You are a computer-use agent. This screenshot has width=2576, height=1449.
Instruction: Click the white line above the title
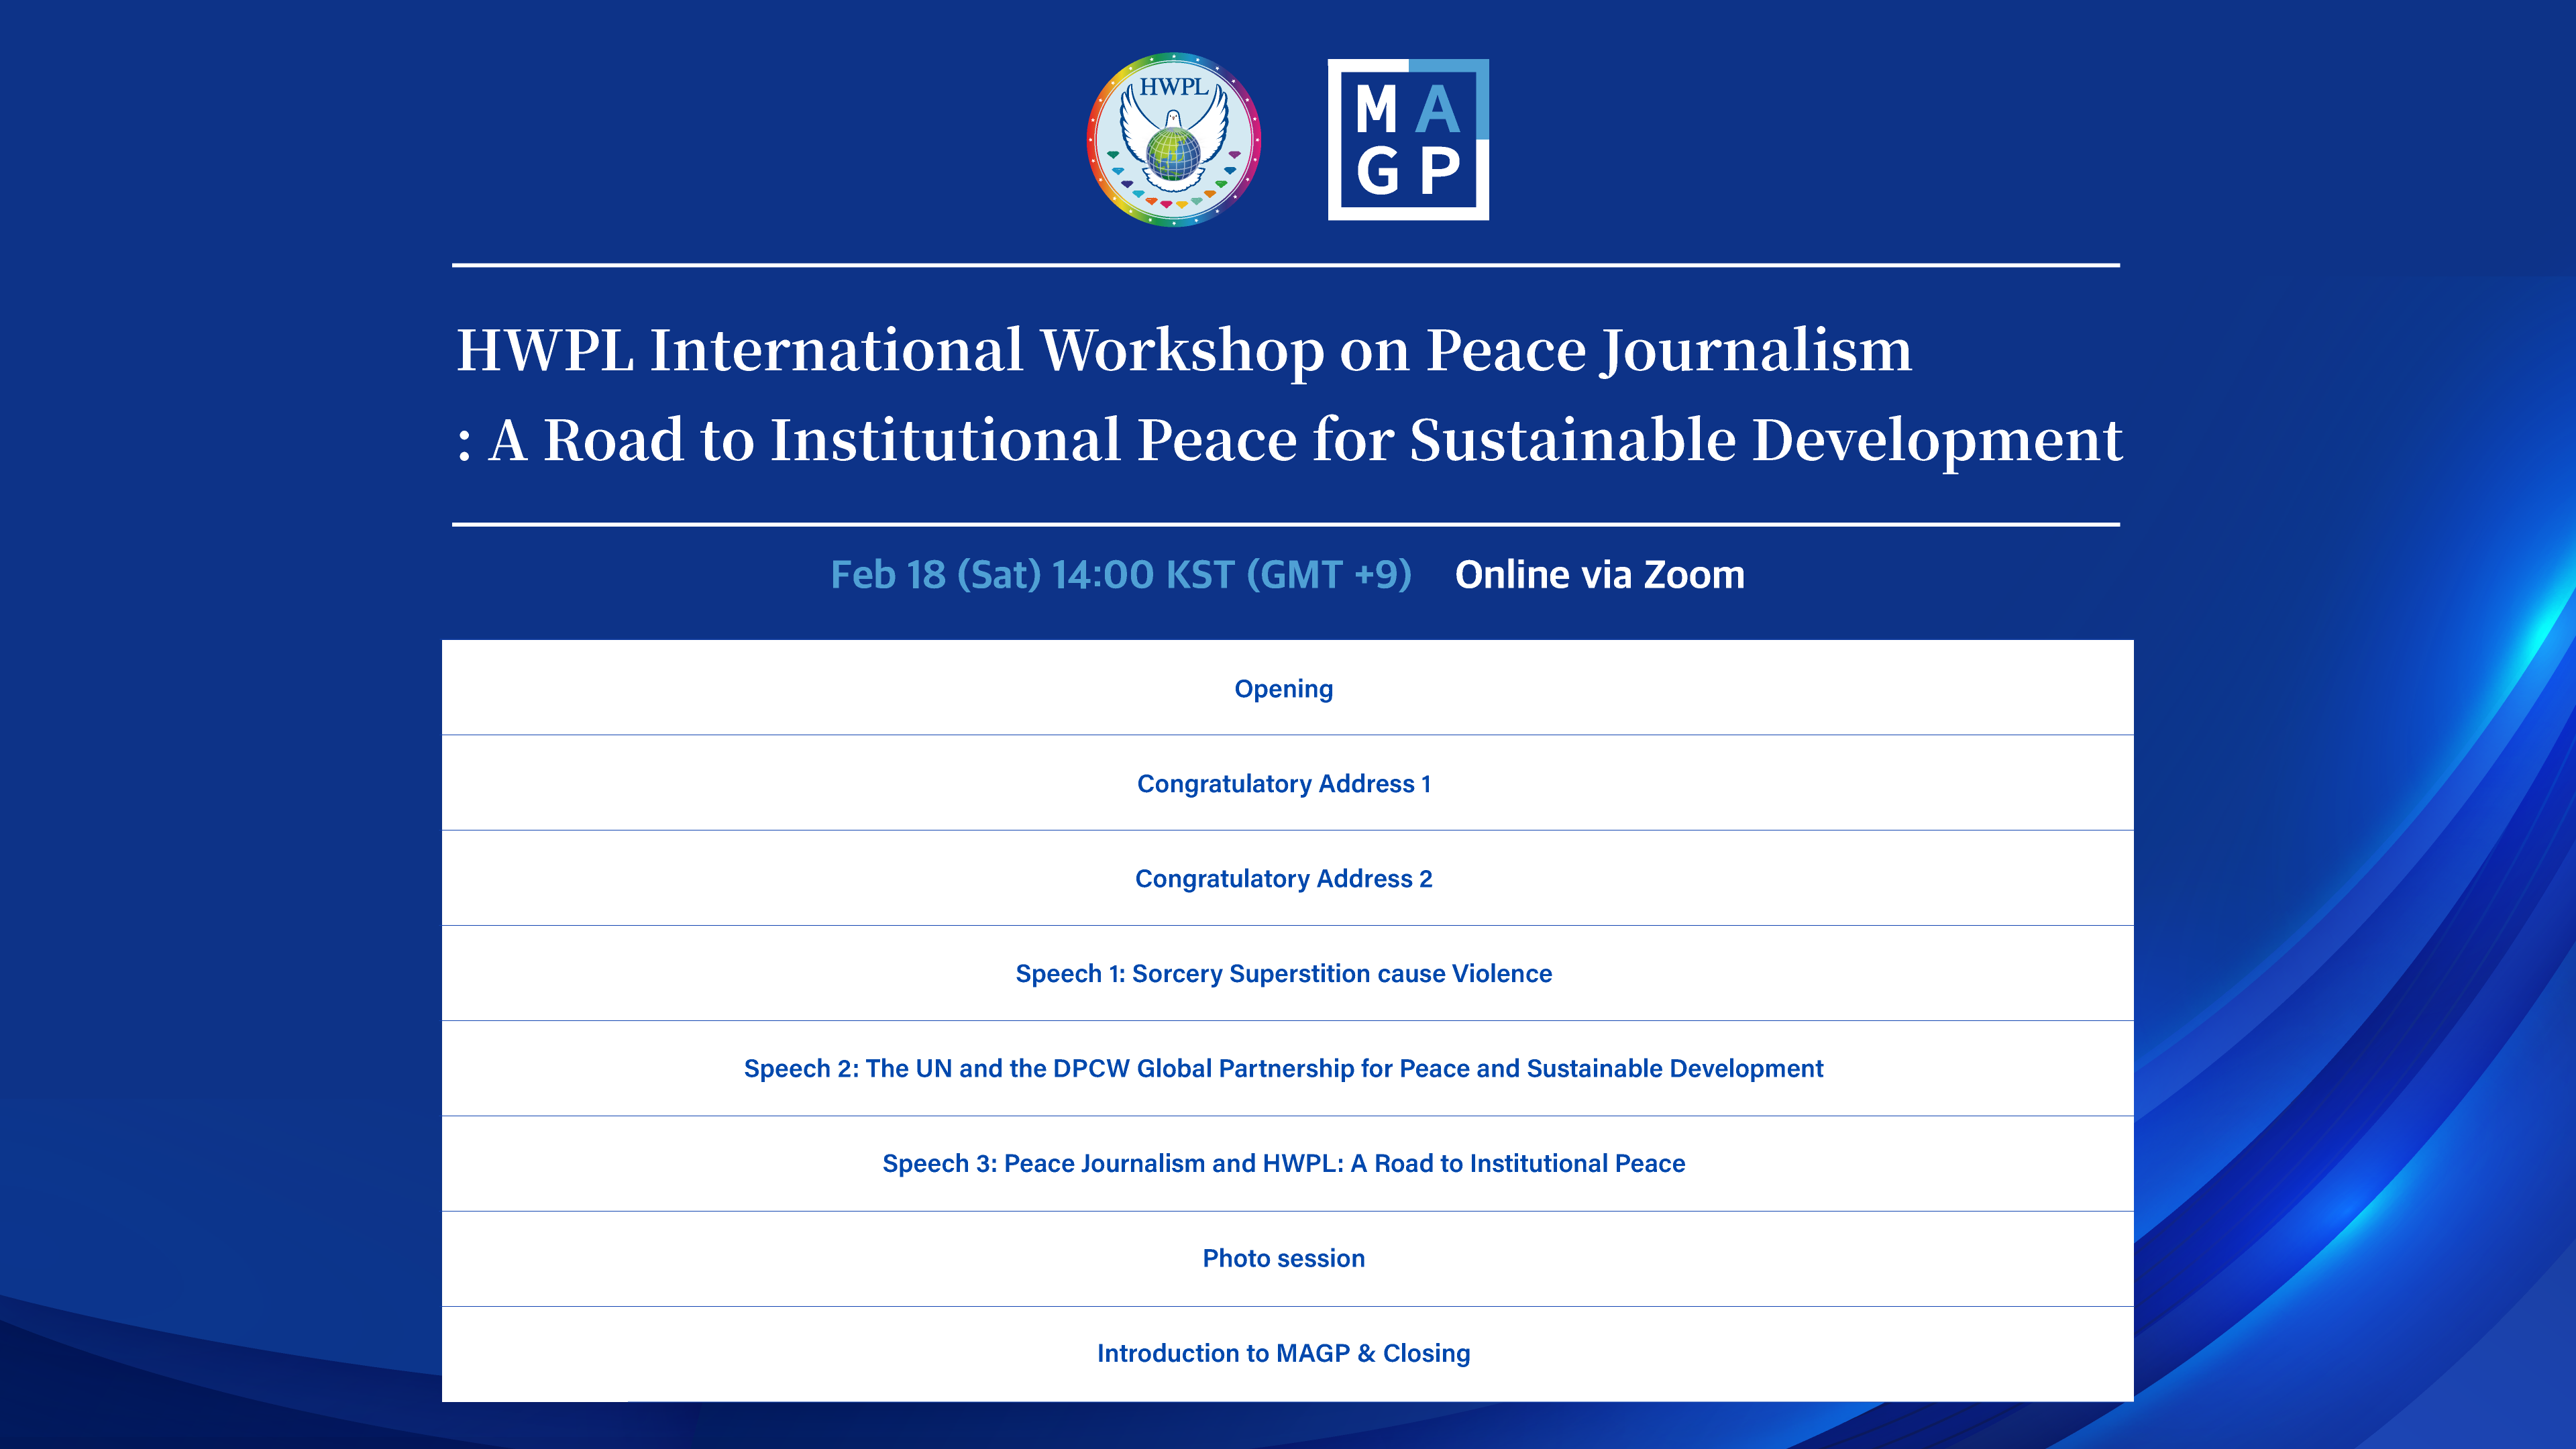pos(1285,265)
